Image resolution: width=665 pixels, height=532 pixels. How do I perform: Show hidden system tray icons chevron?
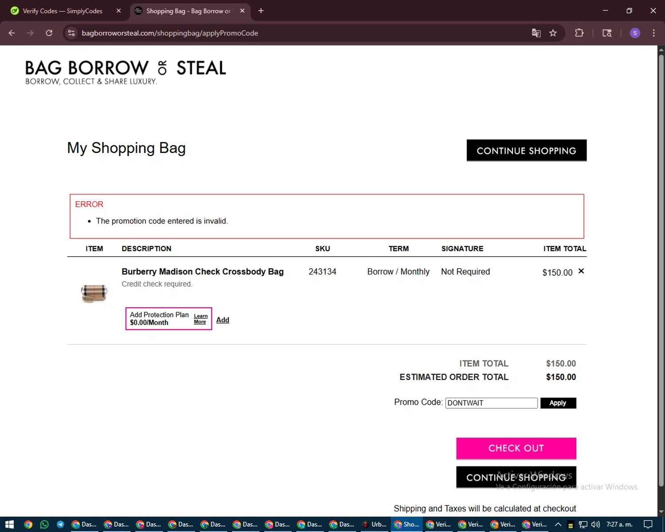558,524
